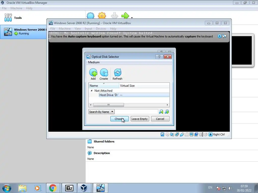Screen dimensions: 258x193
Task: Close the Optical Disk Selector dialog
Action: point(168,57)
